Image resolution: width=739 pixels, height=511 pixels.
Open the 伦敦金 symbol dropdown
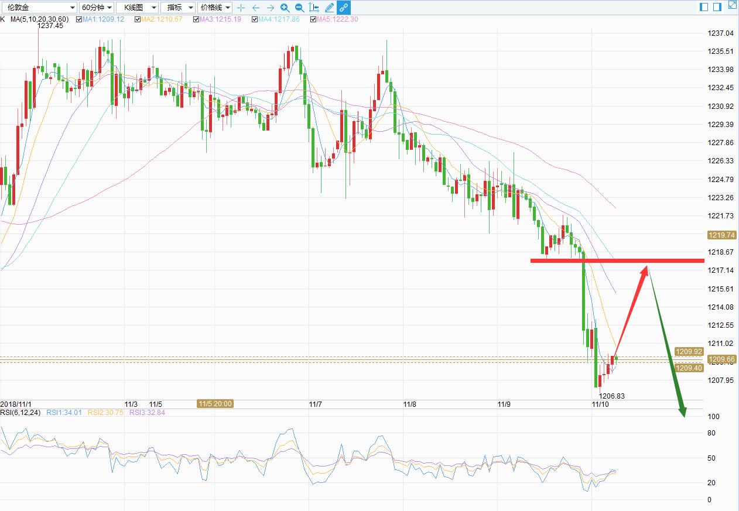[x=39, y=8]
